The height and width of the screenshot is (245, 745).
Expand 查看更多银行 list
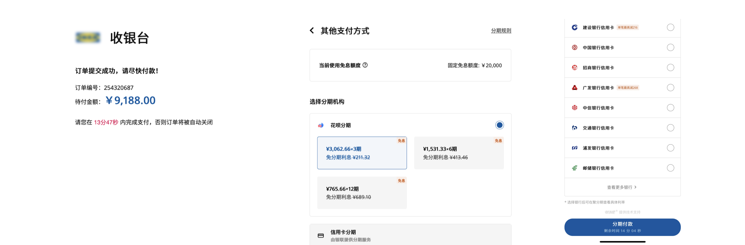(622, 187)
